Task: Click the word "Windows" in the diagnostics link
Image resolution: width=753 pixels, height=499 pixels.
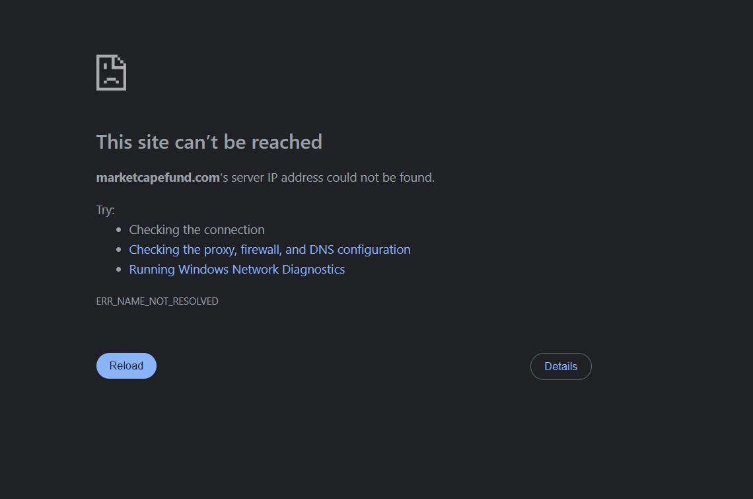Action: 203,270
